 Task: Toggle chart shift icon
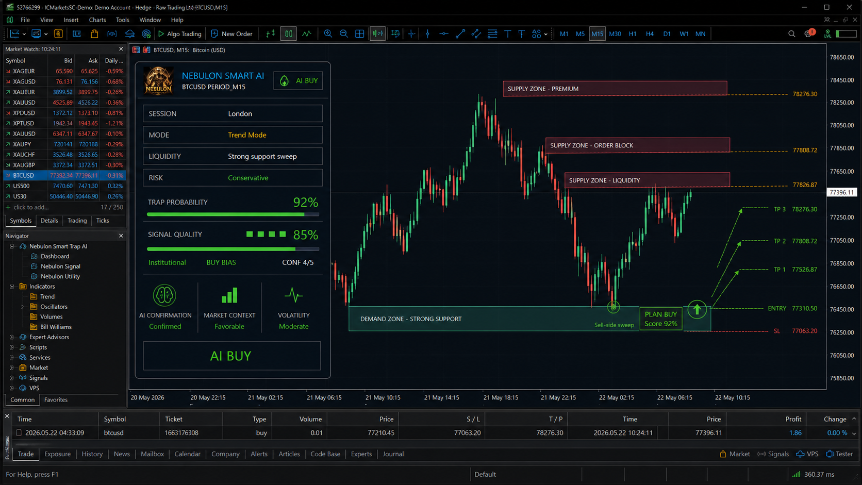(x=395, y=34)
